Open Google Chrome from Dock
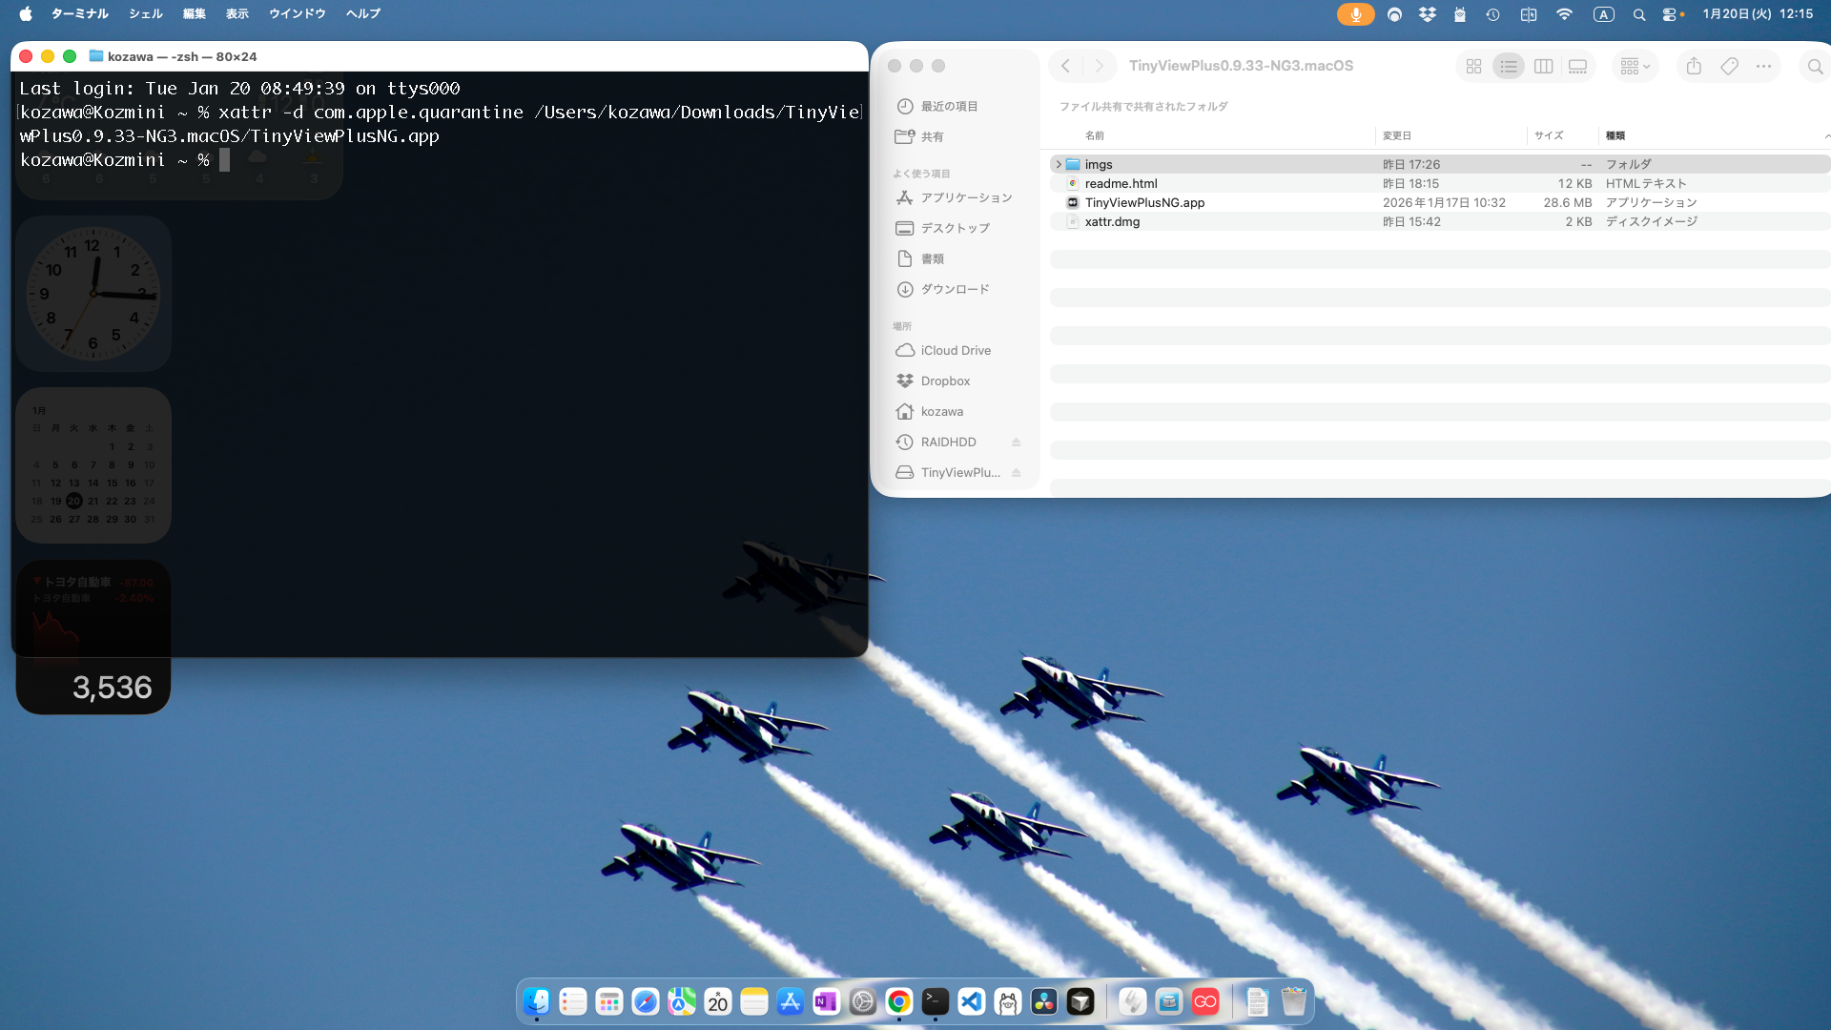 pyautogui.click(x=898, y=1001)
